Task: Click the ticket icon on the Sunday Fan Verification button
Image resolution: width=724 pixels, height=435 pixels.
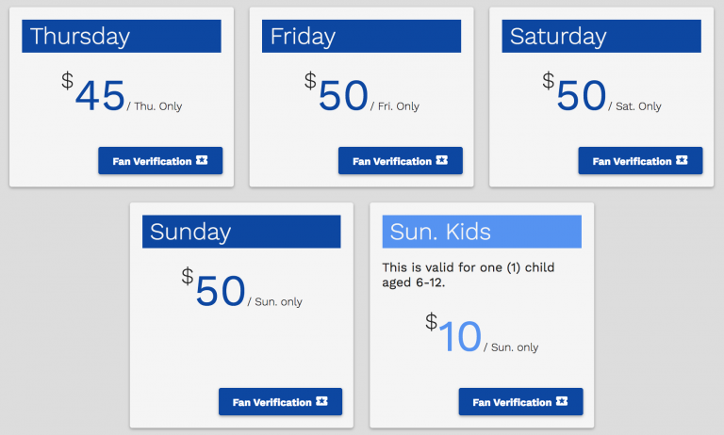Action: click(x=321, y=401)
